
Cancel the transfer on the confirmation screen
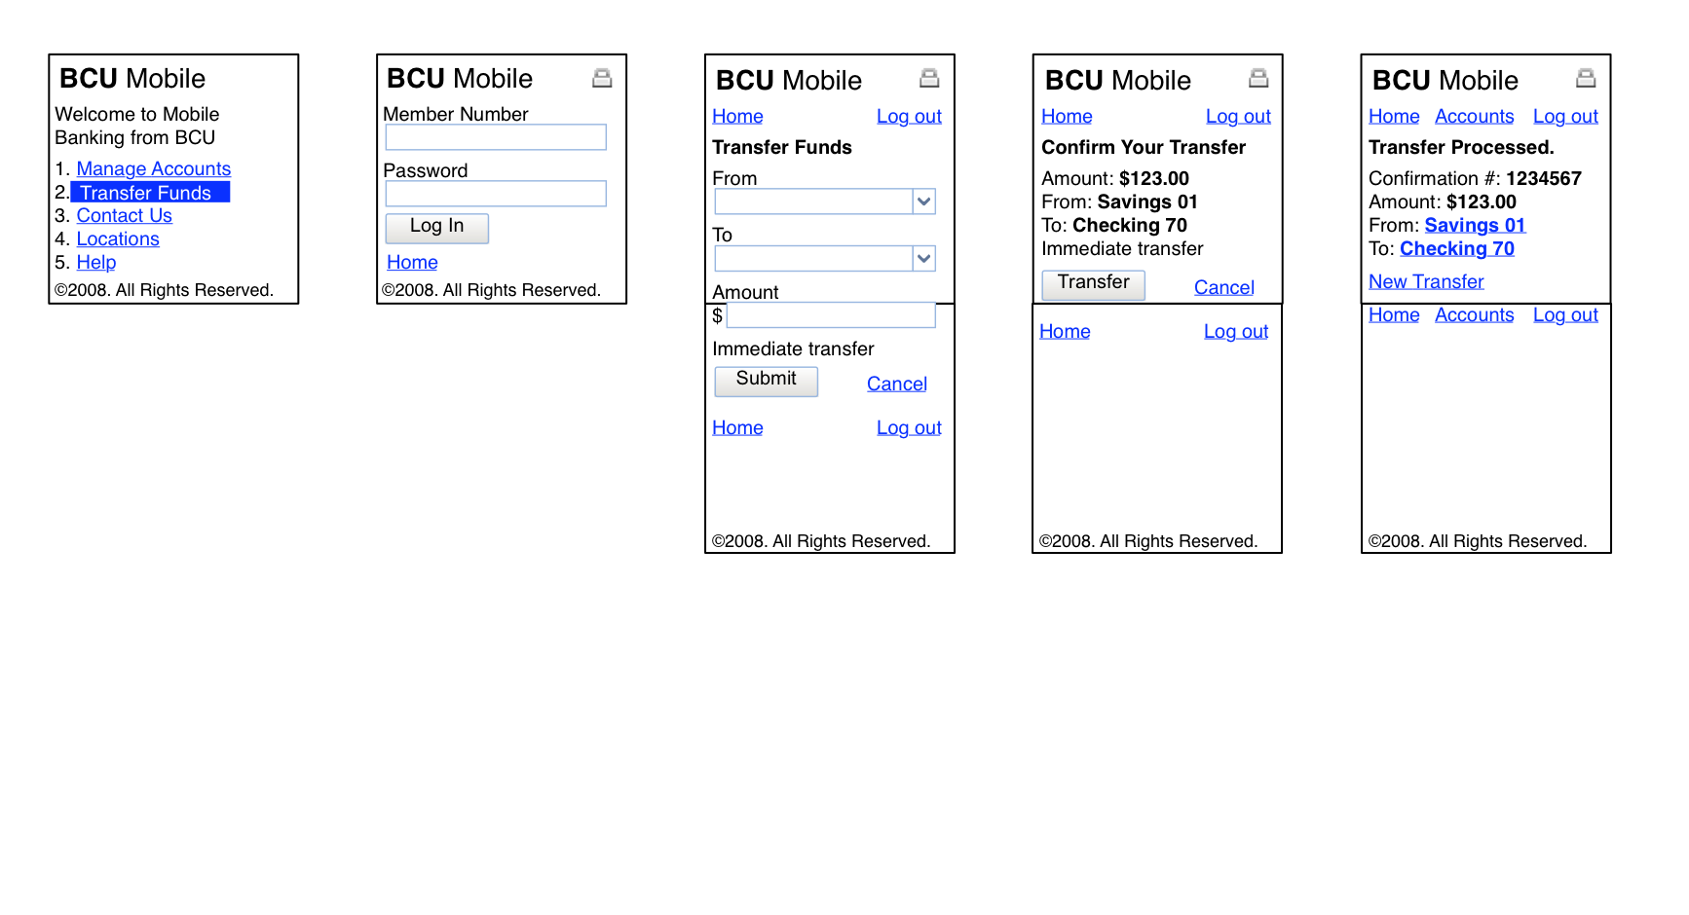pyautogui.click(x=1223, y=287)
